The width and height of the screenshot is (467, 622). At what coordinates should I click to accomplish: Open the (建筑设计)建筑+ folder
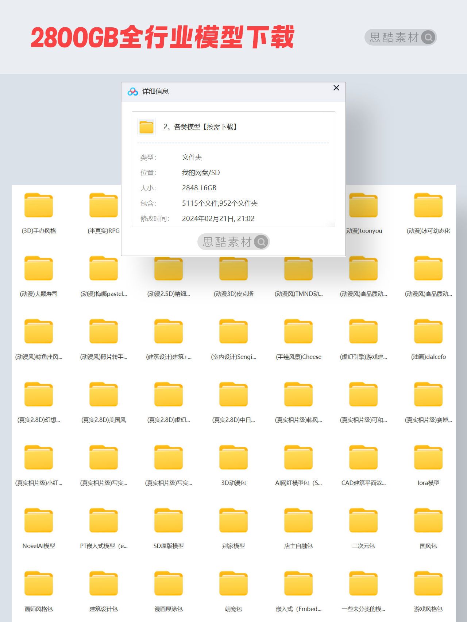coord(169,331)
